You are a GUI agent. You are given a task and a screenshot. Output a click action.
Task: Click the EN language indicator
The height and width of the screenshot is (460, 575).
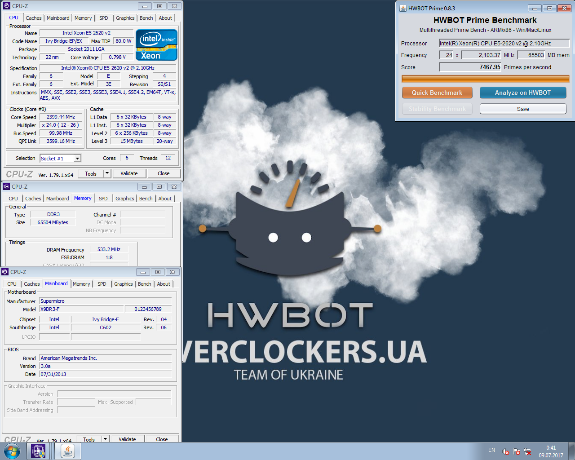491,450
